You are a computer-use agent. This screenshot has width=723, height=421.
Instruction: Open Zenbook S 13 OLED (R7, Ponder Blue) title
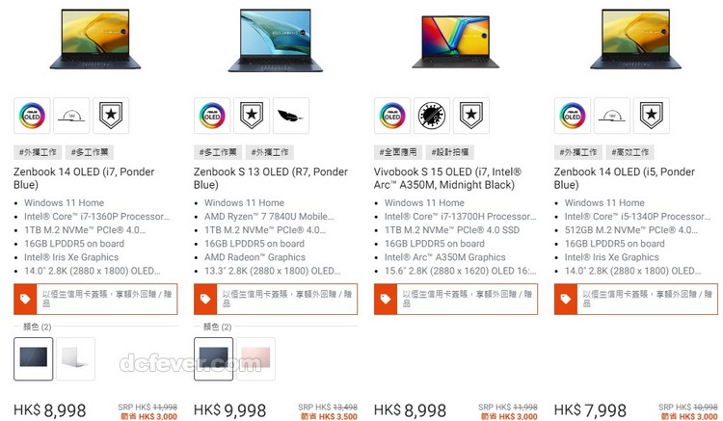tap(271, 178)
